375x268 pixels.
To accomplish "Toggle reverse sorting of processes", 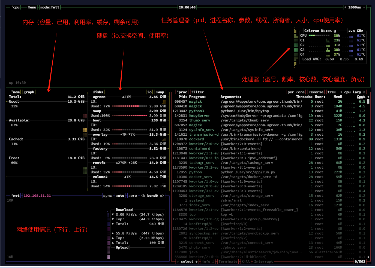I will [x=316, y=92].
